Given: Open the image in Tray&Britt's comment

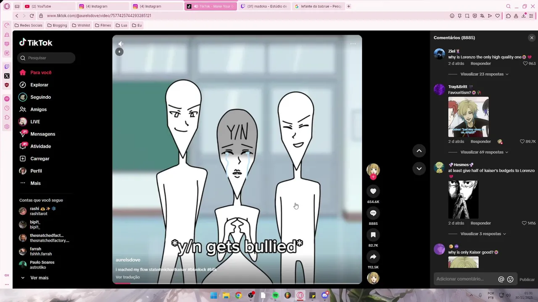Looking at the screenshot, I should click(x=468, y=117).
